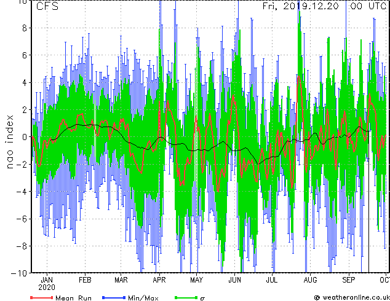Click the 'Mean Run' legend label

(73, 298)
